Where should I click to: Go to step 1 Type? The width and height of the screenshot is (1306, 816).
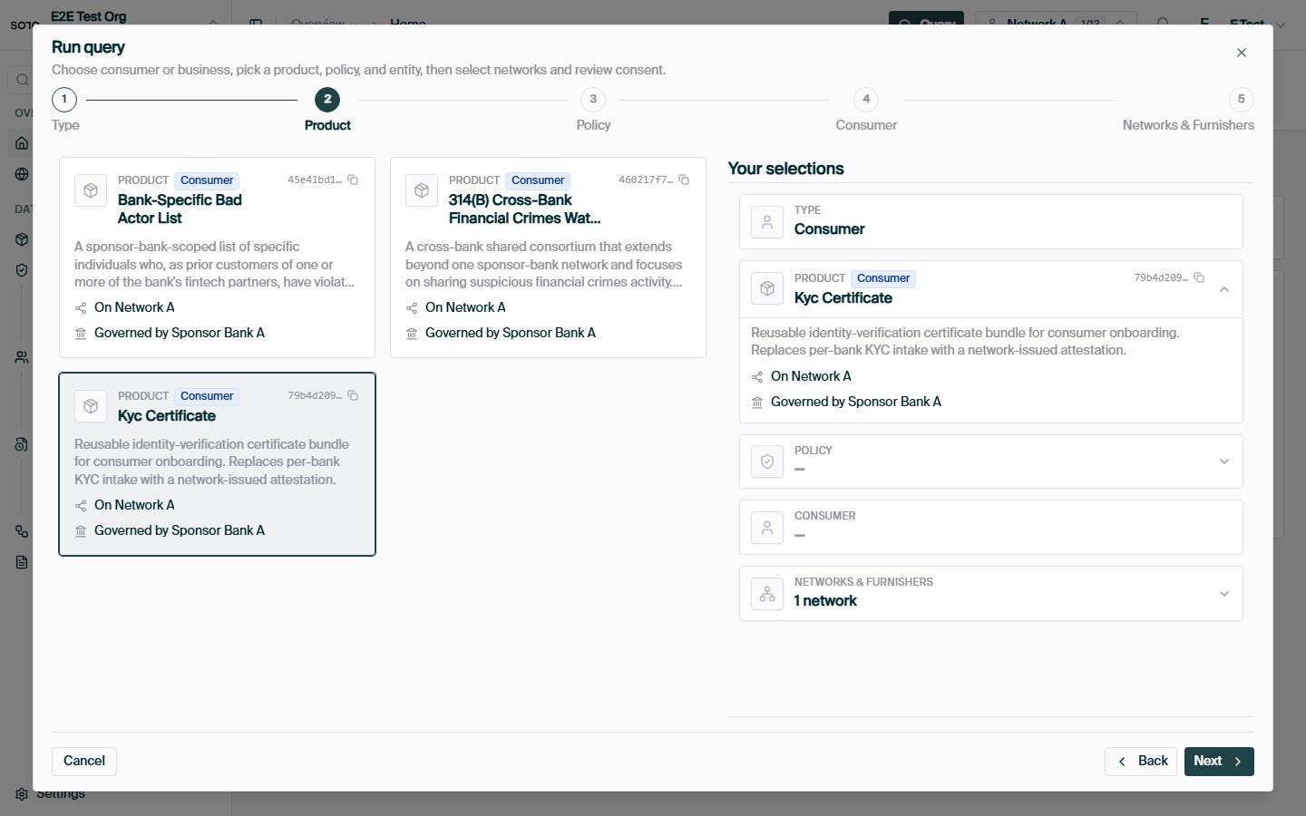coord(64,99)
